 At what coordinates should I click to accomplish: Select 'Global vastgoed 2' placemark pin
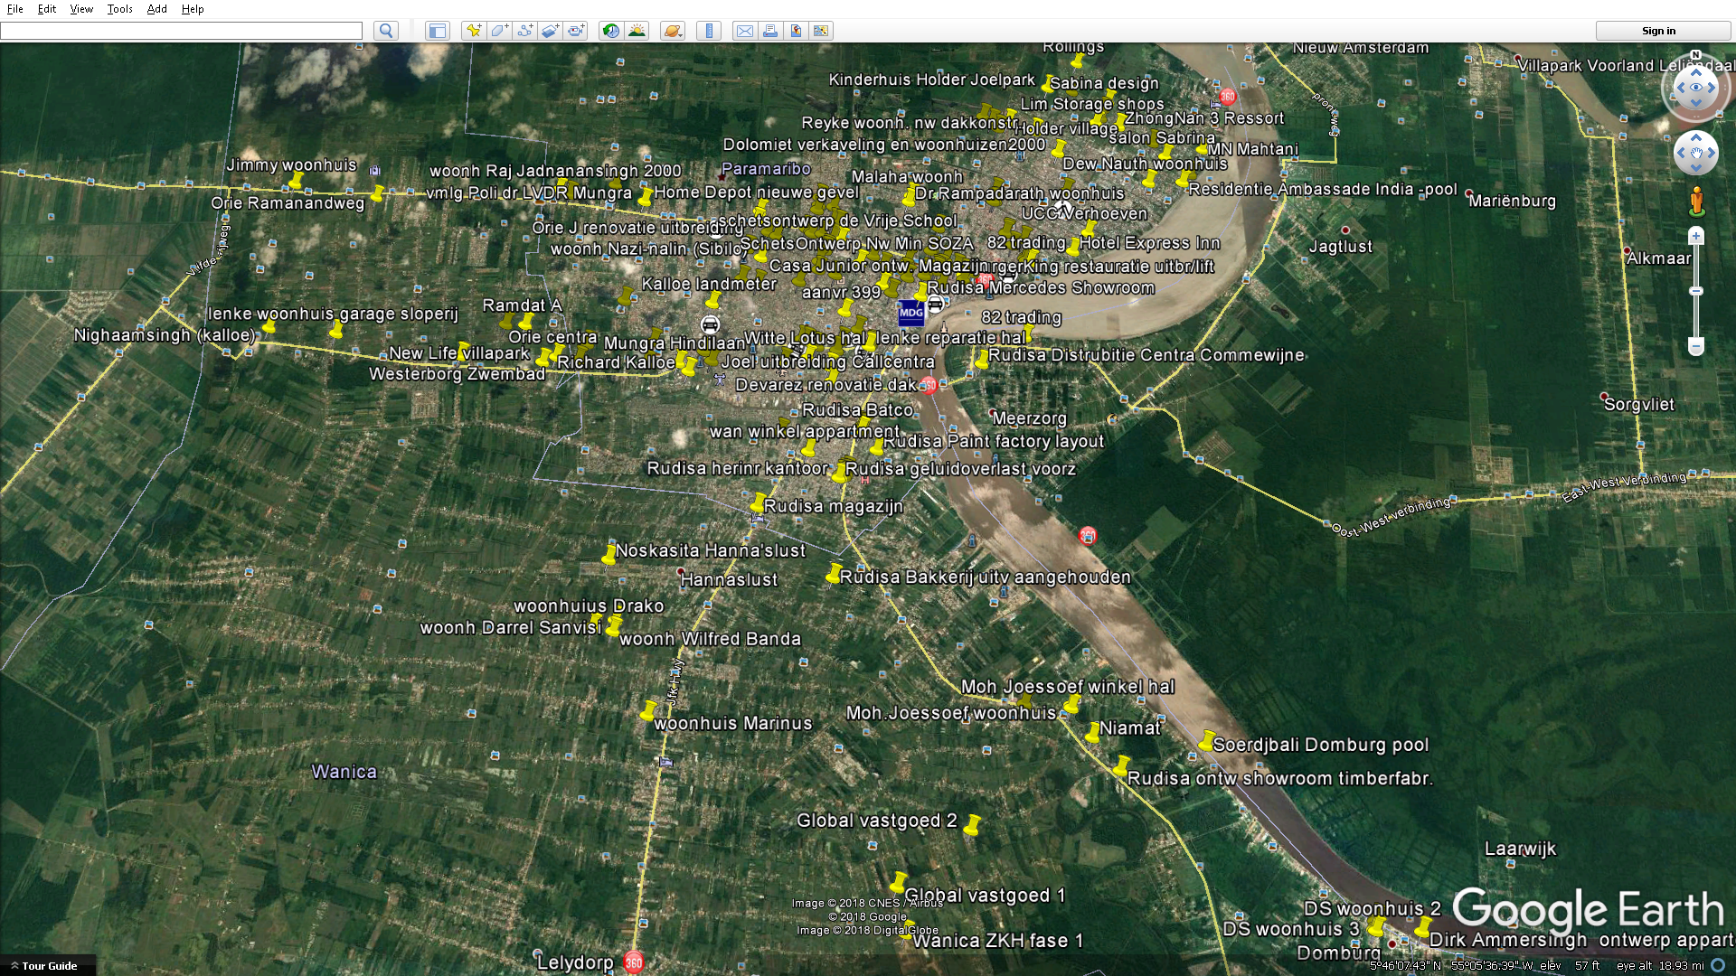point(972,824)
